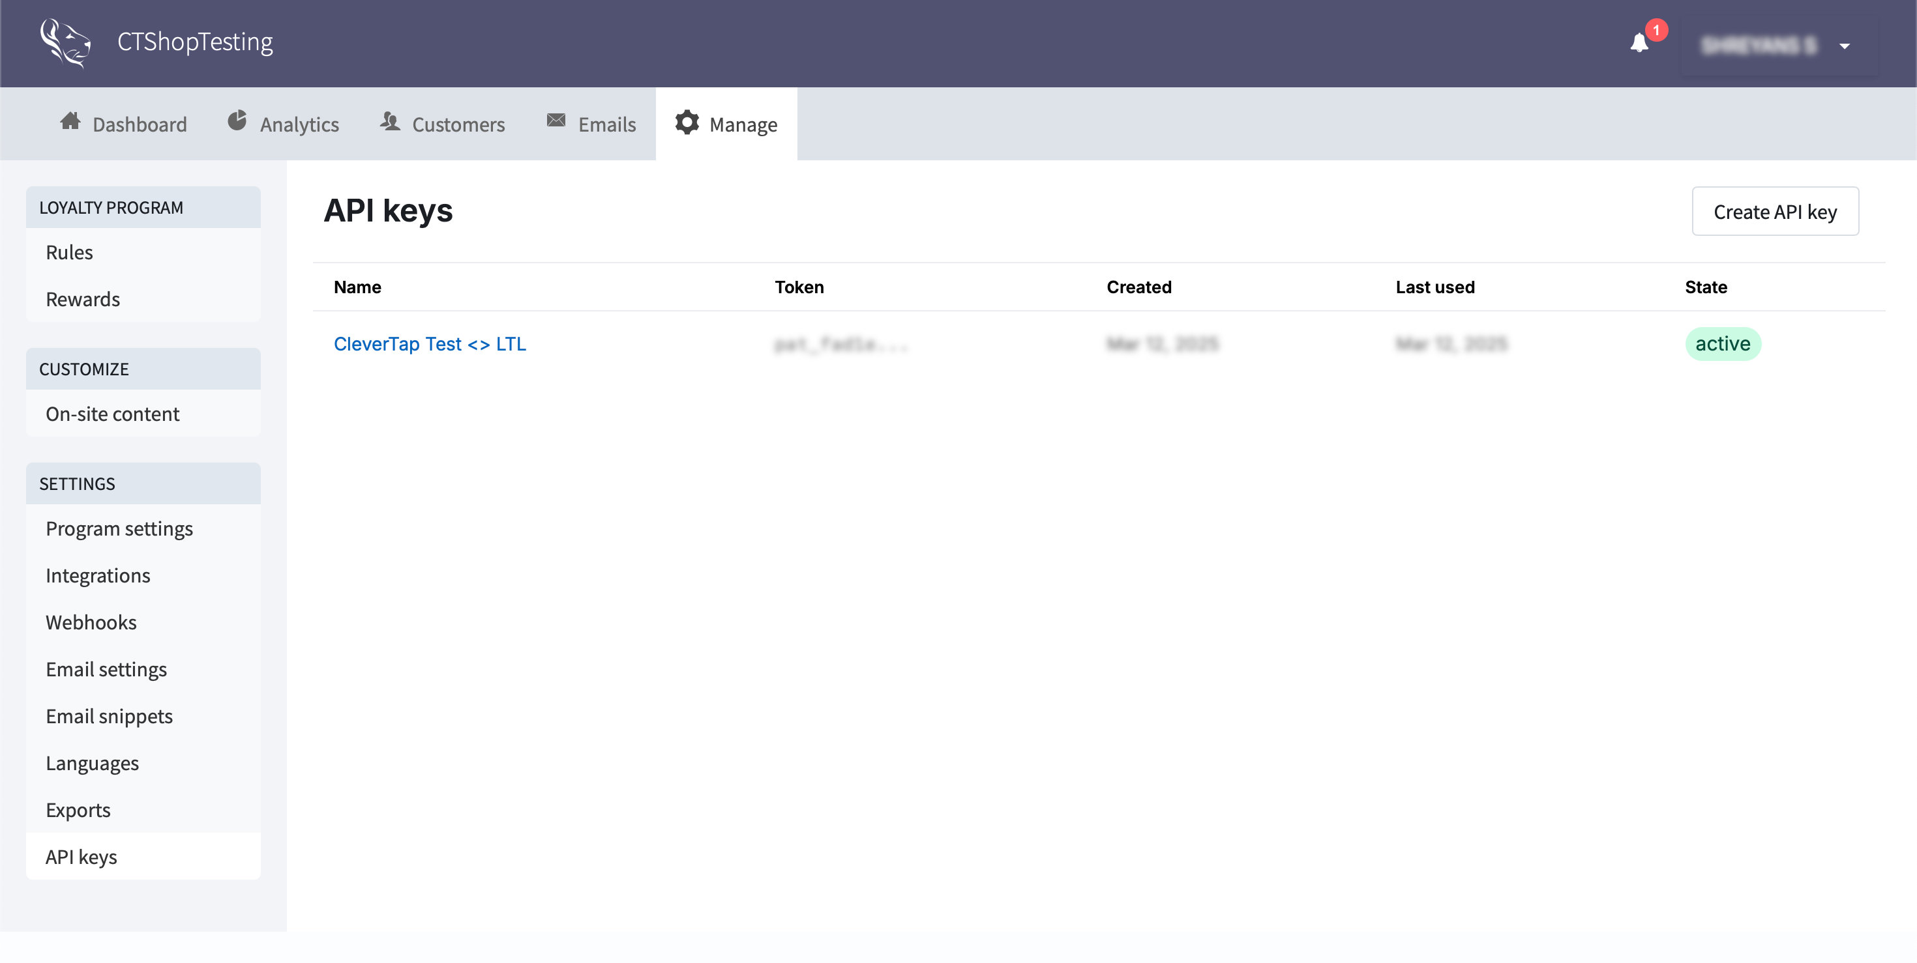Click the LOYALTY PROGRAM section header

point(143,207)
